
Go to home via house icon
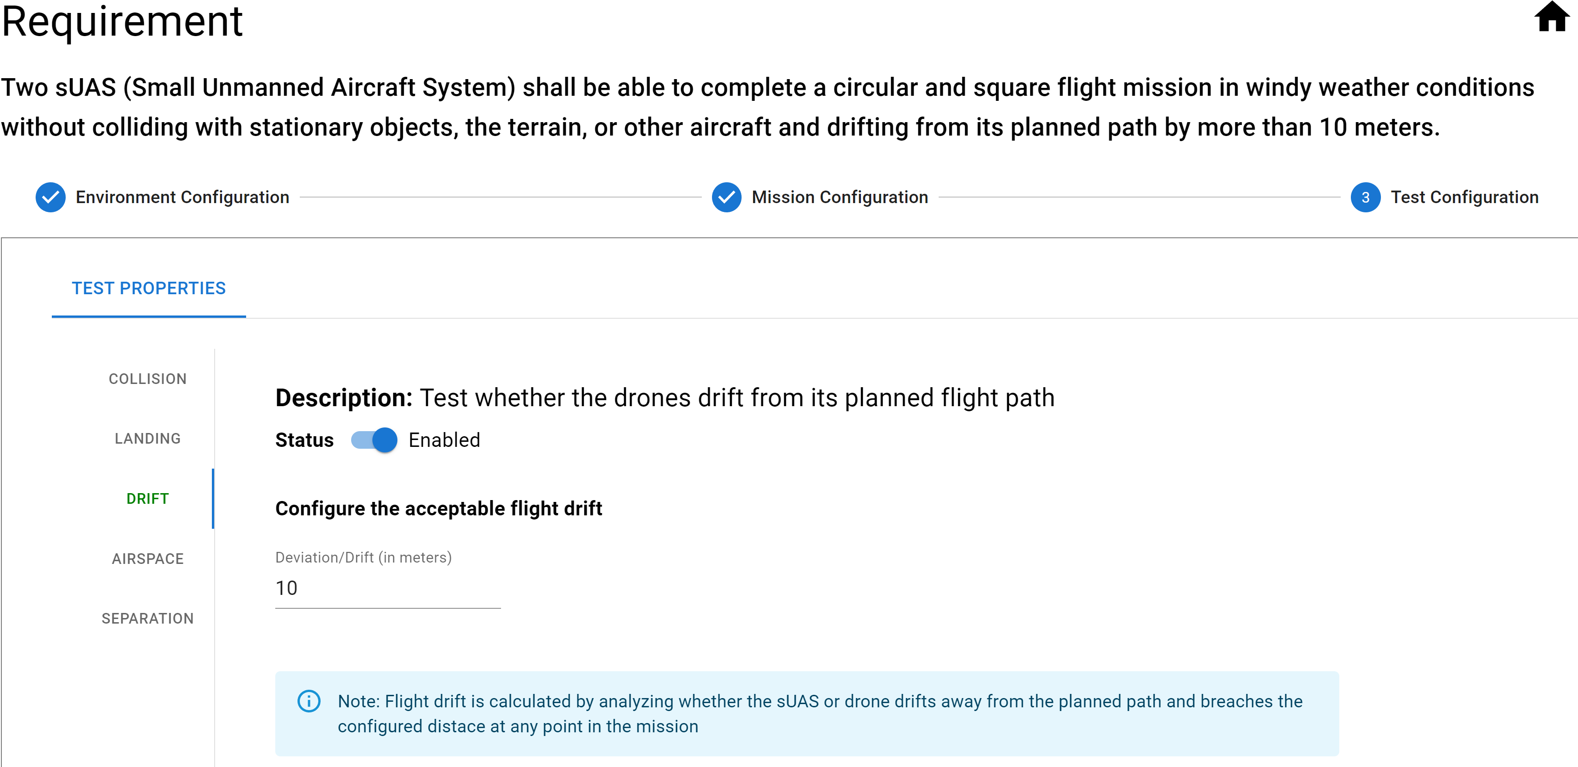[x=1552, y=17]
